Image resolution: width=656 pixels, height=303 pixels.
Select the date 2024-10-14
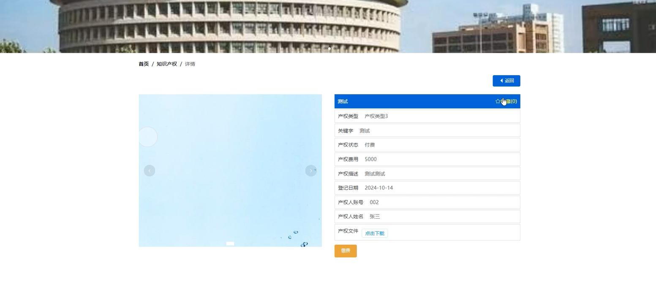pyautogui.click(x=379, y=188)
